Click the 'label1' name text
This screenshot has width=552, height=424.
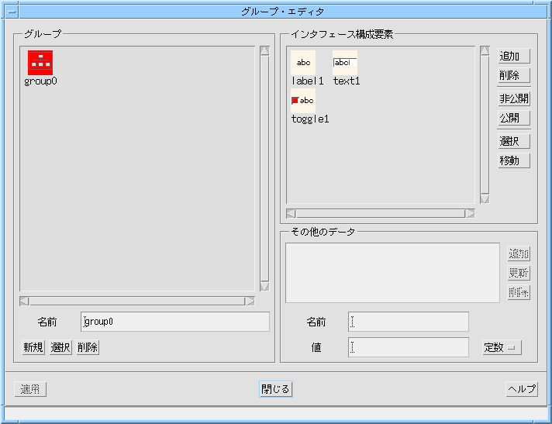click(x=307, y=81)
